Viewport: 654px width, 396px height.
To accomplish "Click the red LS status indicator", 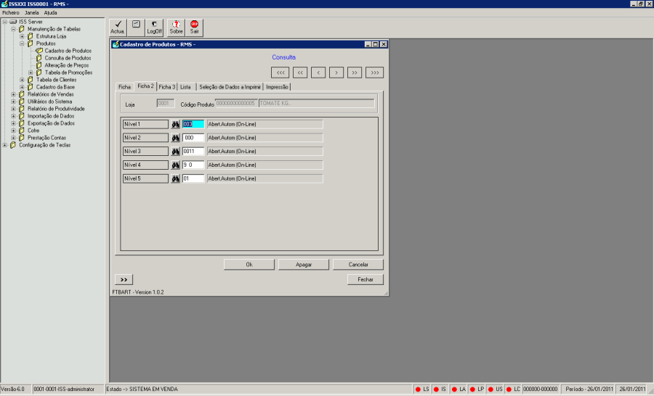I will (418, 389).
